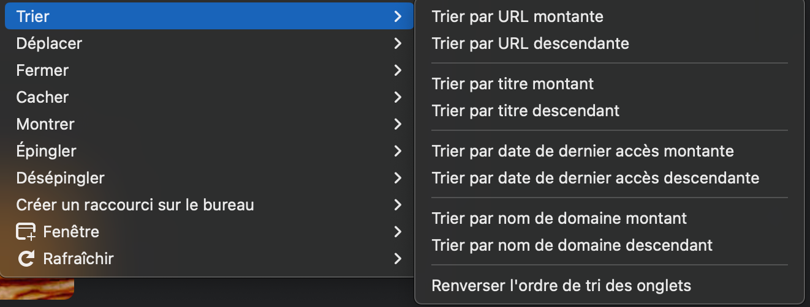Open the Épingler submenu
This screenshot has height=307, width=810.
click(47, 151)
